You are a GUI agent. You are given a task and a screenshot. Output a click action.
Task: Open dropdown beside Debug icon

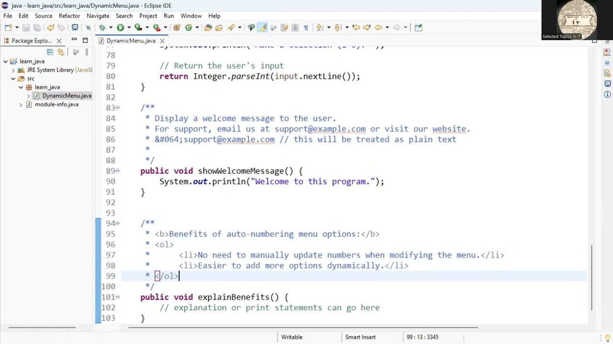pyautogui.click(x=111, y=27)
